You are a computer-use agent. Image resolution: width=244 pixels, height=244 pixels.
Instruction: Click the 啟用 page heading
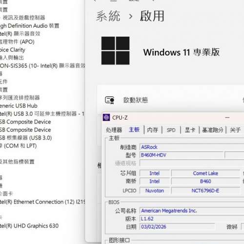152,16
